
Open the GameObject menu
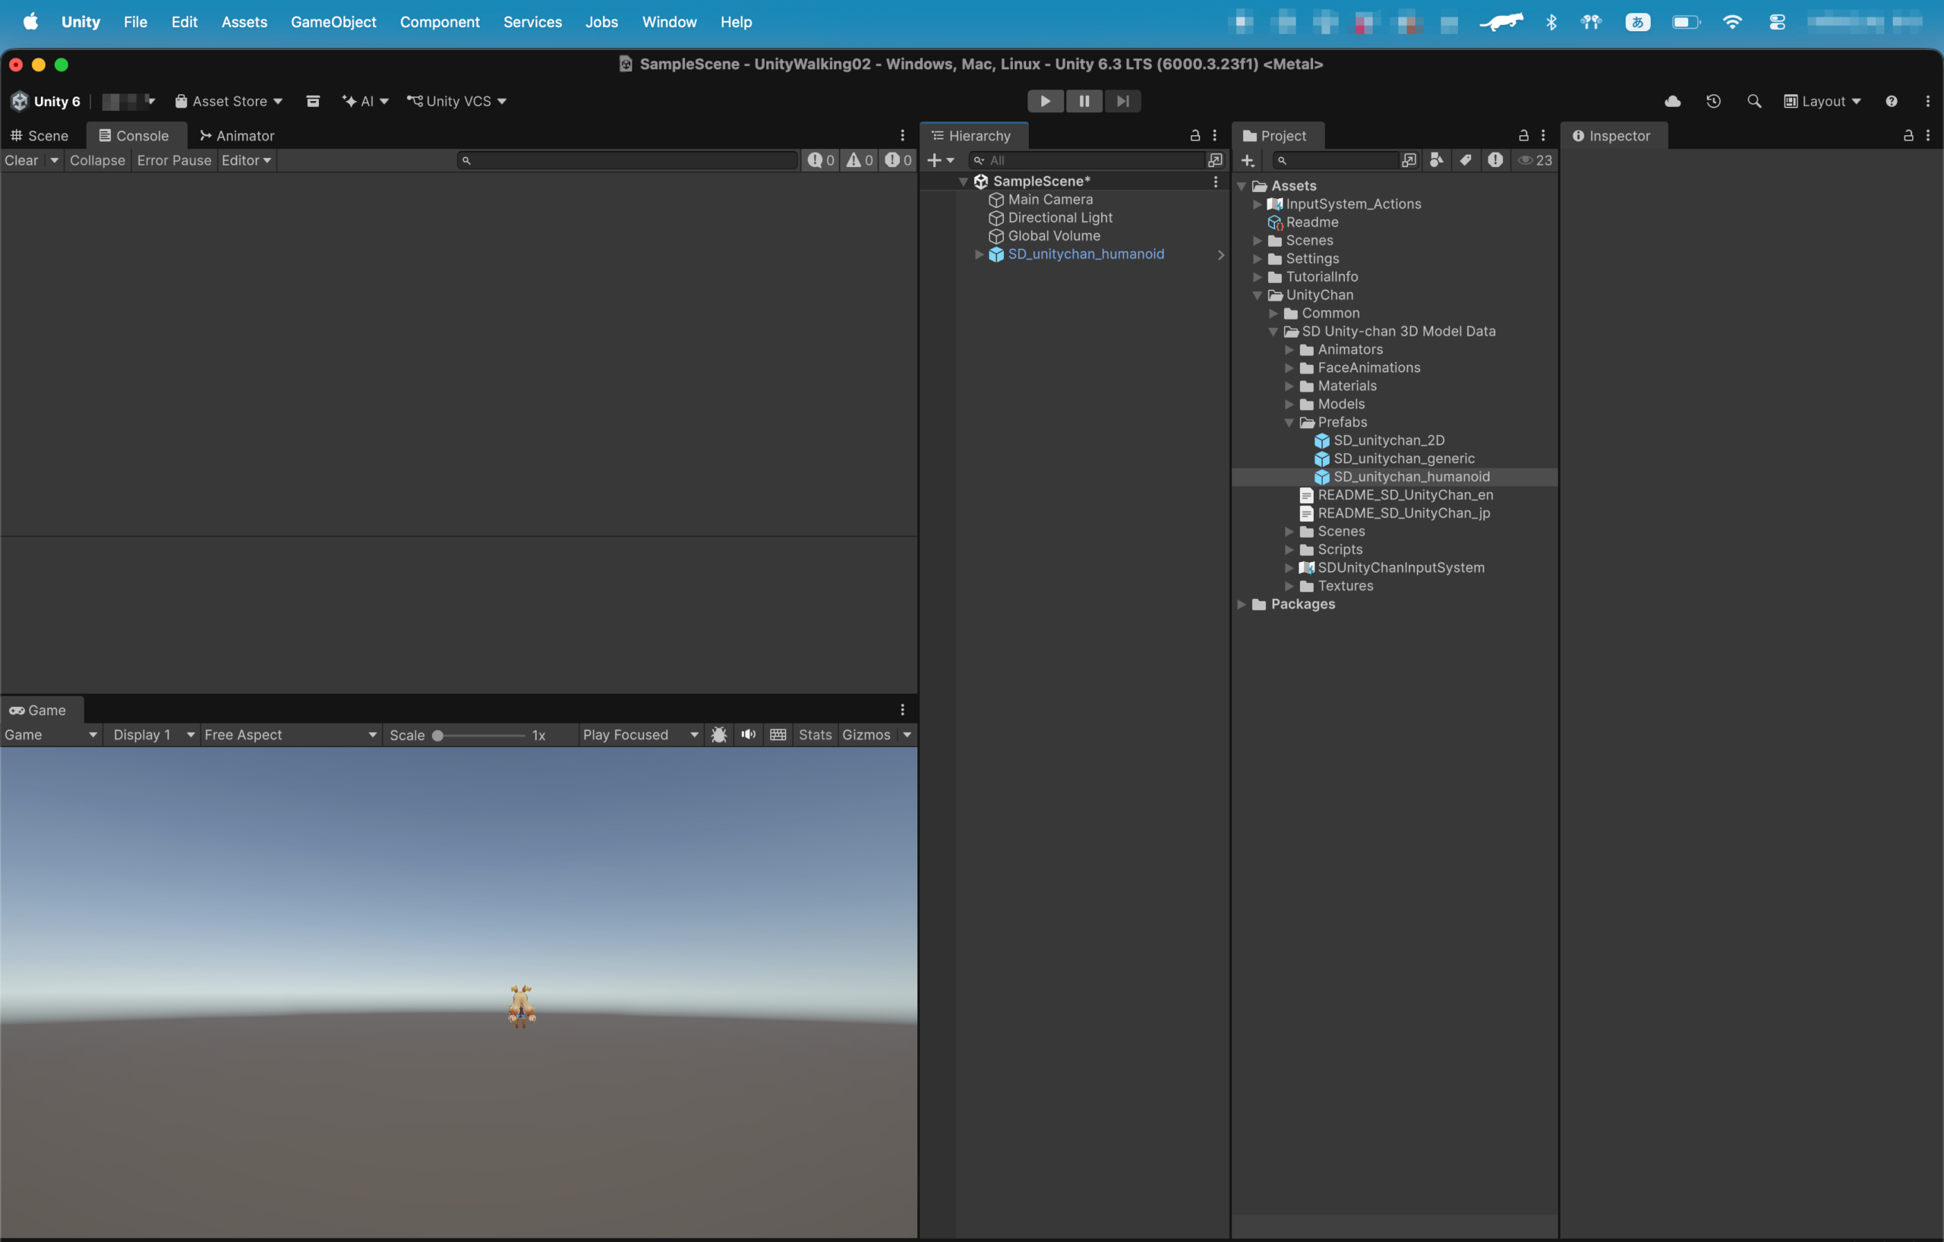click(x=333, y=22)
